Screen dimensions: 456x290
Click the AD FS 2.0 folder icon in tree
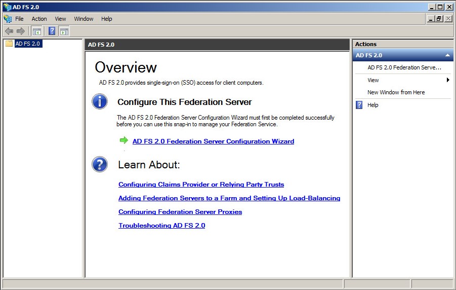click(x=9, y=44)
